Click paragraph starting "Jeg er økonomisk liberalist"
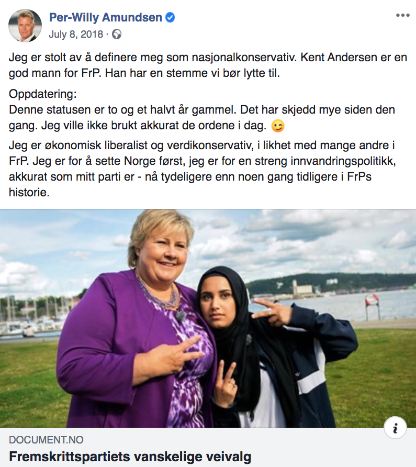416x467 pixels. point(203,169)
